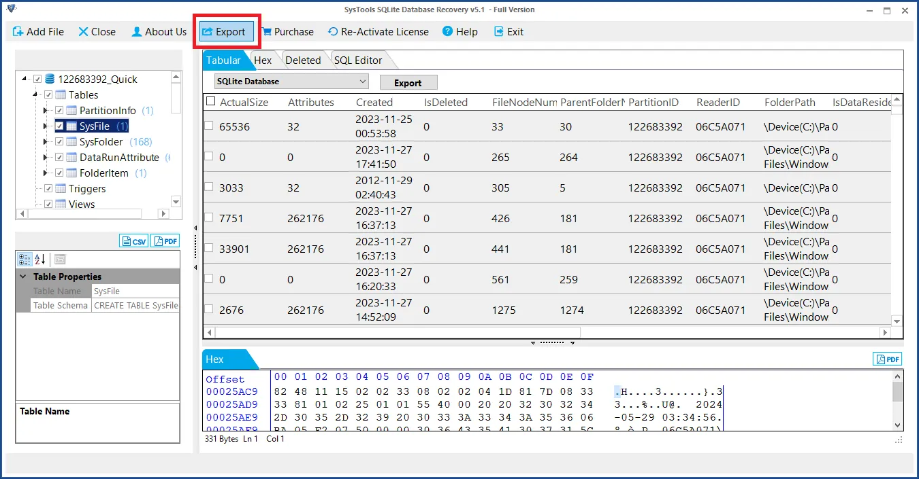Open the Help question-mark icon
Viewport: 919px width, 479px height.
447,32
